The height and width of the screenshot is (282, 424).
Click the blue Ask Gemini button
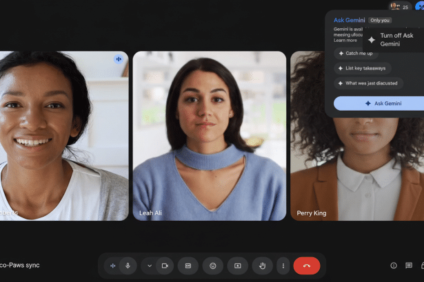coord(379,103)
